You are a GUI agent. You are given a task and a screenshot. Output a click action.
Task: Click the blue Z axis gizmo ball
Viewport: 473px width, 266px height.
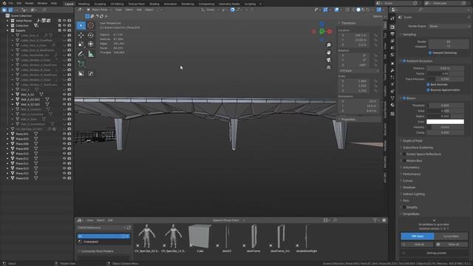[x=322, y=24]
